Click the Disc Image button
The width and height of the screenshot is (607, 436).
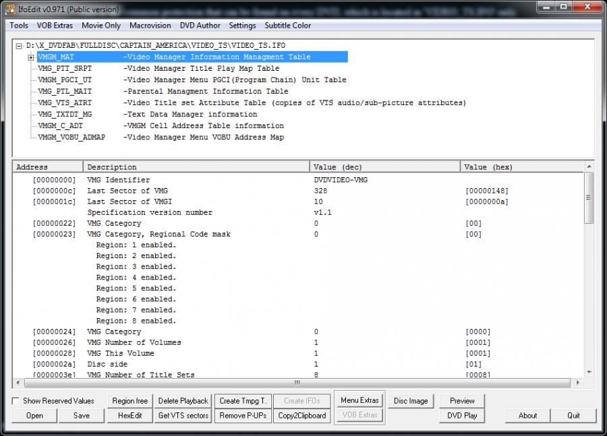click(411, 401)
